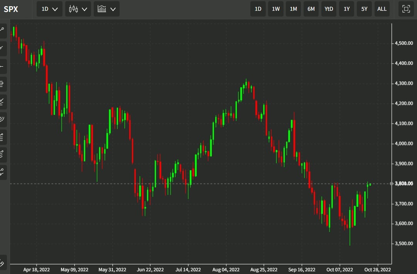Select the horizontal line drawing tool
The width and height of the screenshot is (417, 274).
point(2,66)
